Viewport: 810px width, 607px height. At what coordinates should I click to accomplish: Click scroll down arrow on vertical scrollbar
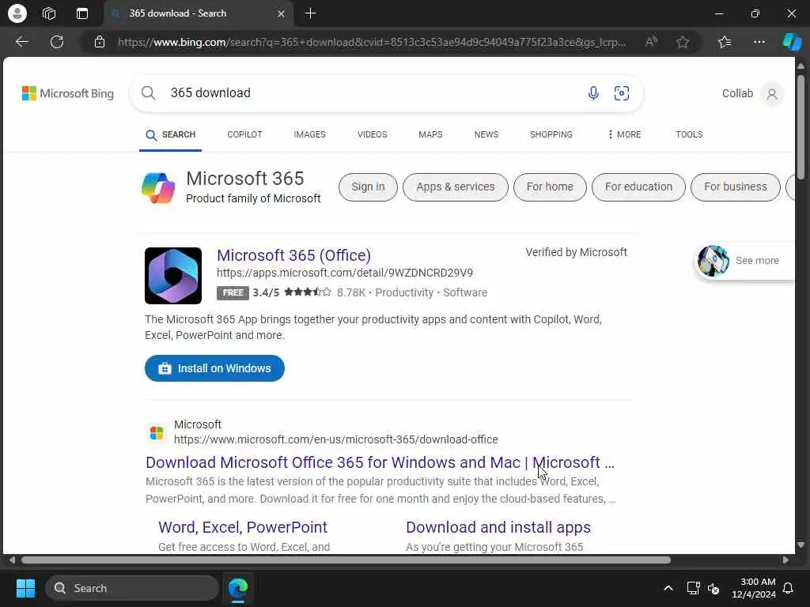point(801,545)
